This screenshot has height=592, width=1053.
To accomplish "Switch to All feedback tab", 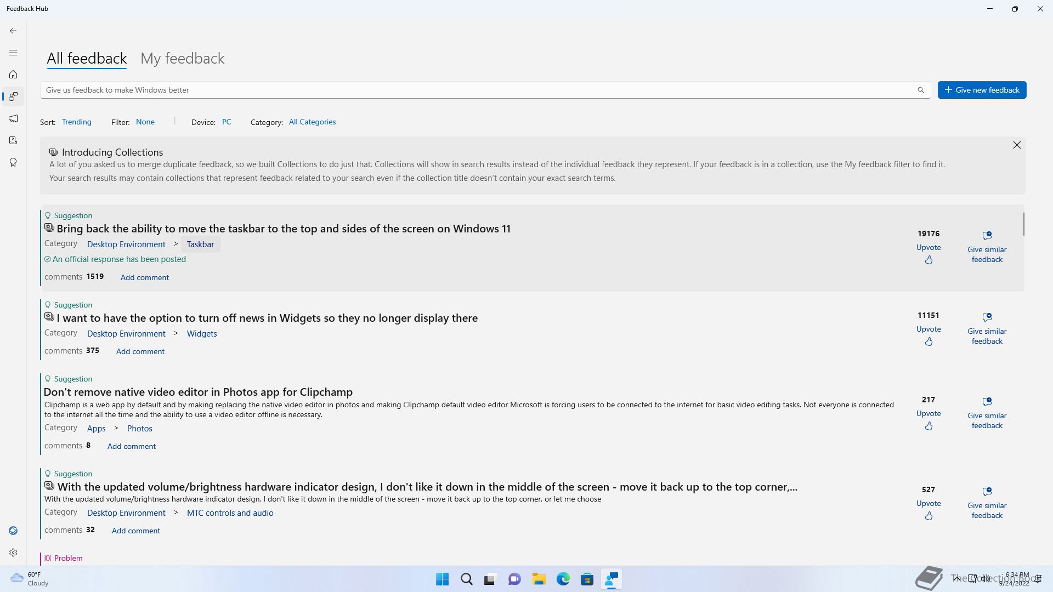I will [87, 59].
